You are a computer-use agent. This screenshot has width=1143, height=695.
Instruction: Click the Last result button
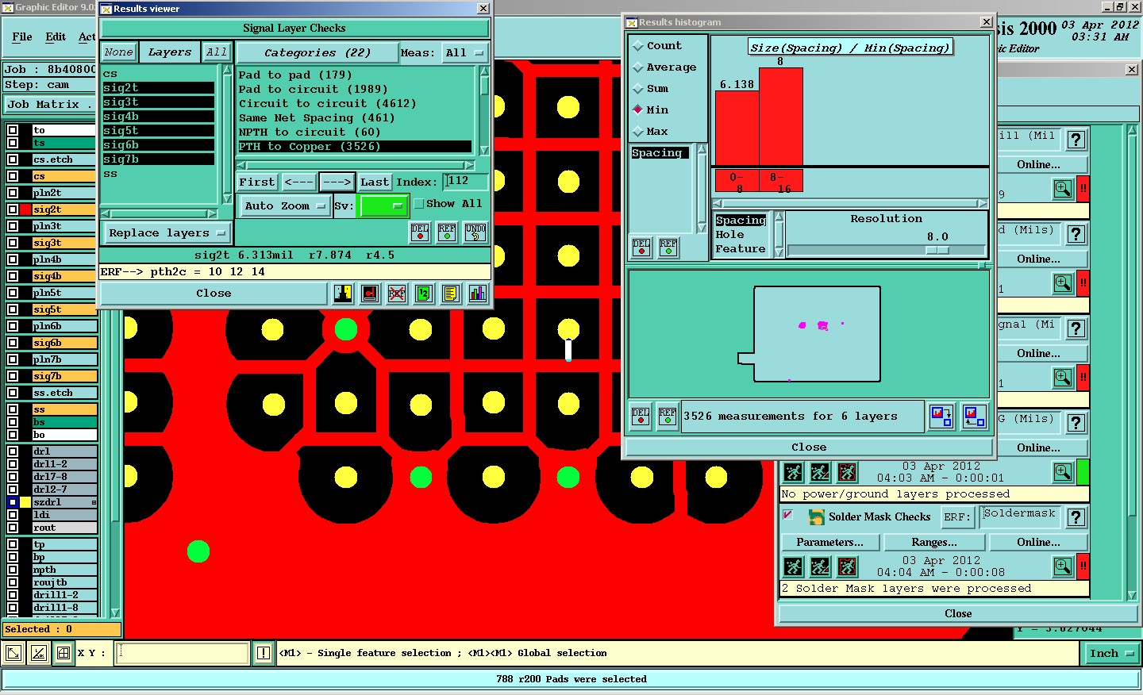[x=375, y=182]
